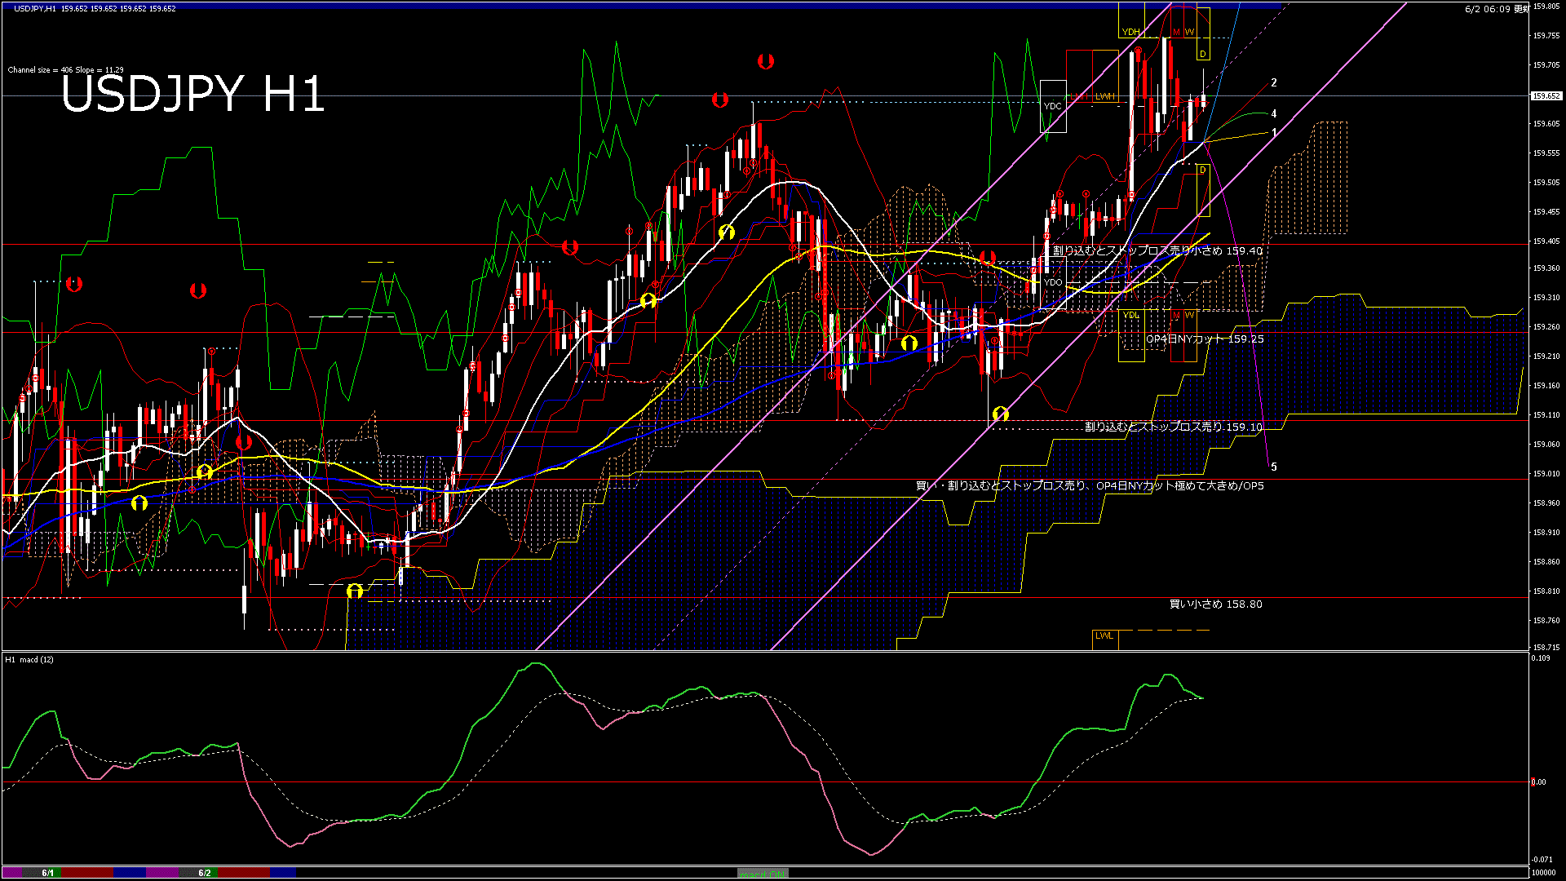1566x881 pixels.
Task: Click the 0.00 zero-line MACD scale label
Action: tap(1538, 782)
